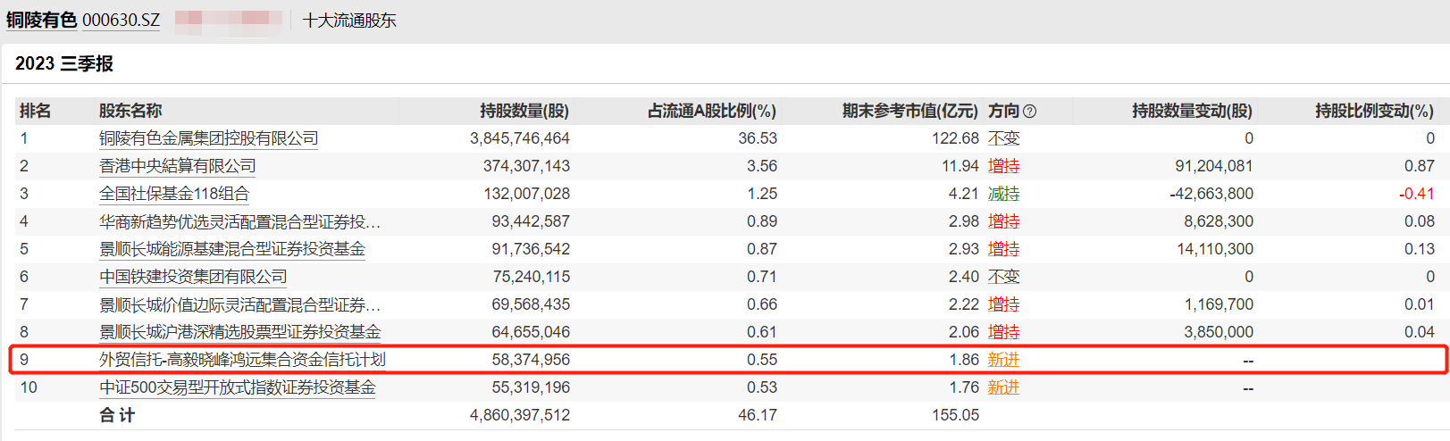
Task: Click the help icon next to 方向
Action: [1029, 112]
